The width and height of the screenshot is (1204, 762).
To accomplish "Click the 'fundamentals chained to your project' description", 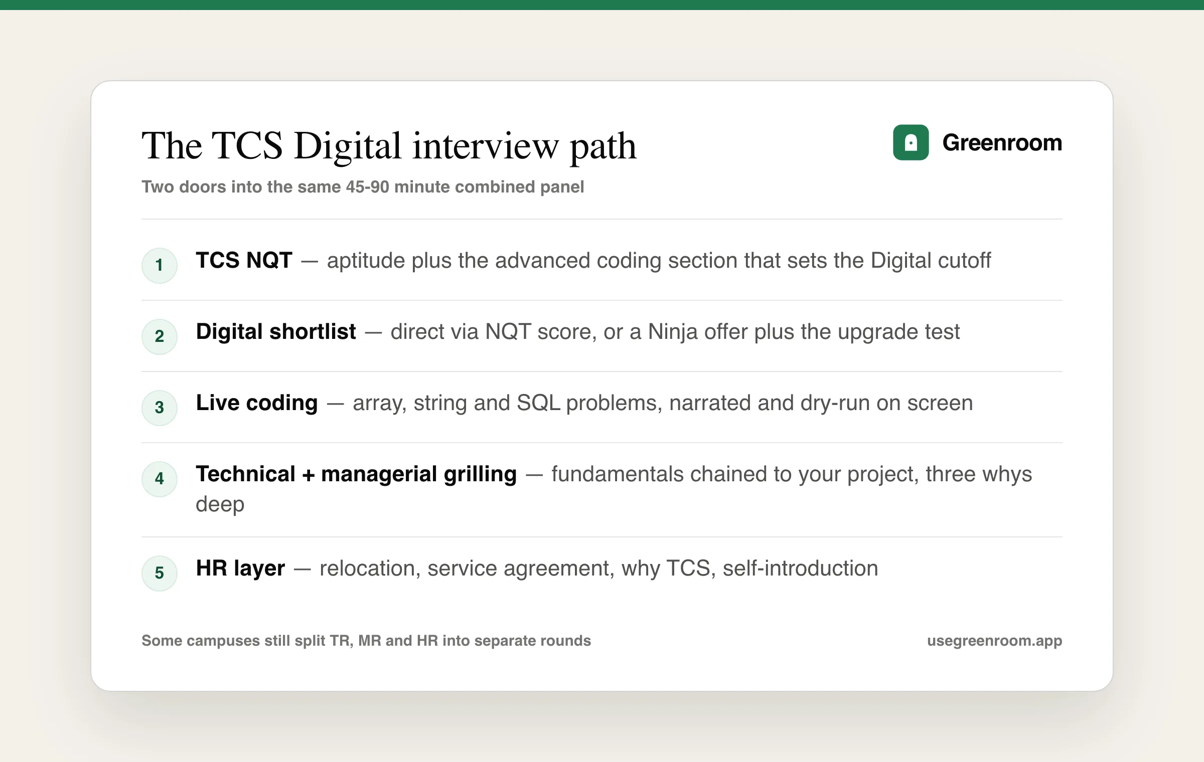I will click(x=614, y=489).
